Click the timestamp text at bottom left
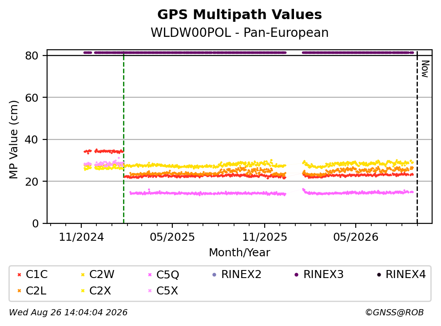 tap(68, 313)
